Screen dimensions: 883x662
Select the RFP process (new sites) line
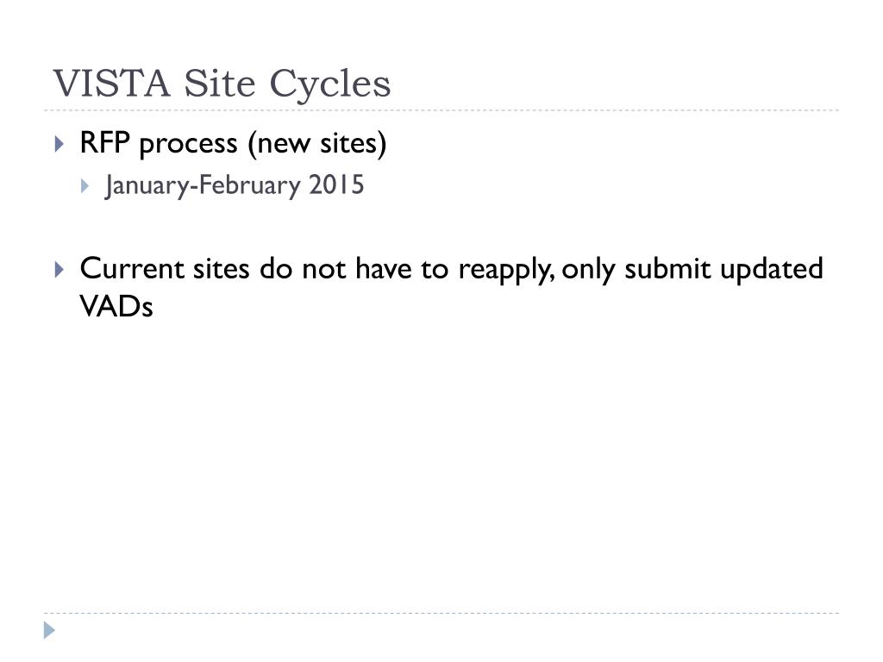(x=233, y=143)
